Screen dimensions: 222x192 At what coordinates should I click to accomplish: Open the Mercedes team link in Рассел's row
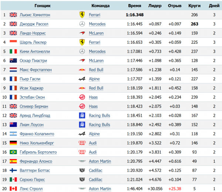pyautogui.click(x=97, y=24)
